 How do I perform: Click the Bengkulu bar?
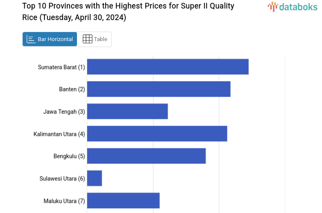[x=146, y=156]
